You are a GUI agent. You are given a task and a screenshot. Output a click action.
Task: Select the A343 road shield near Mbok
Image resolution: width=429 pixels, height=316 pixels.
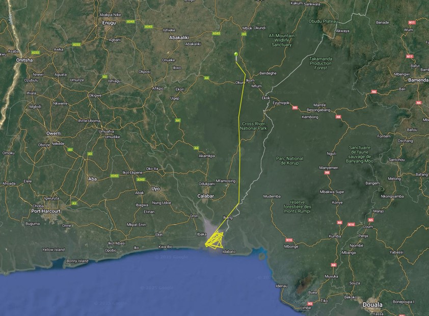click(x=216, y=33)
